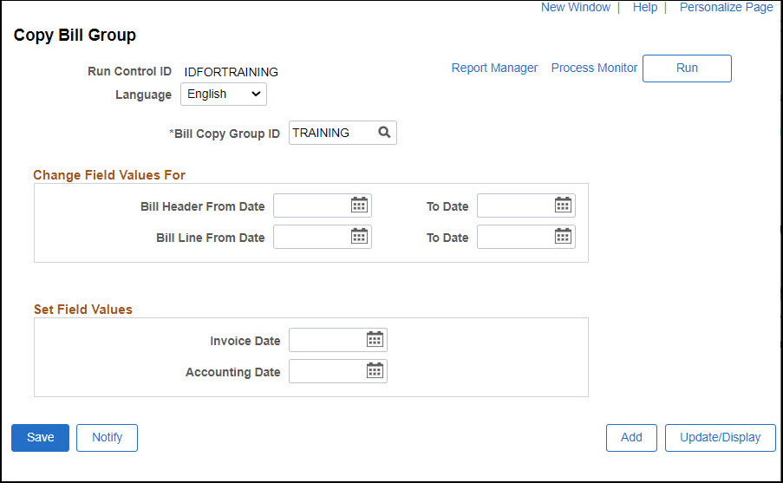
Task: Save the run control
Action: [40, 438]
